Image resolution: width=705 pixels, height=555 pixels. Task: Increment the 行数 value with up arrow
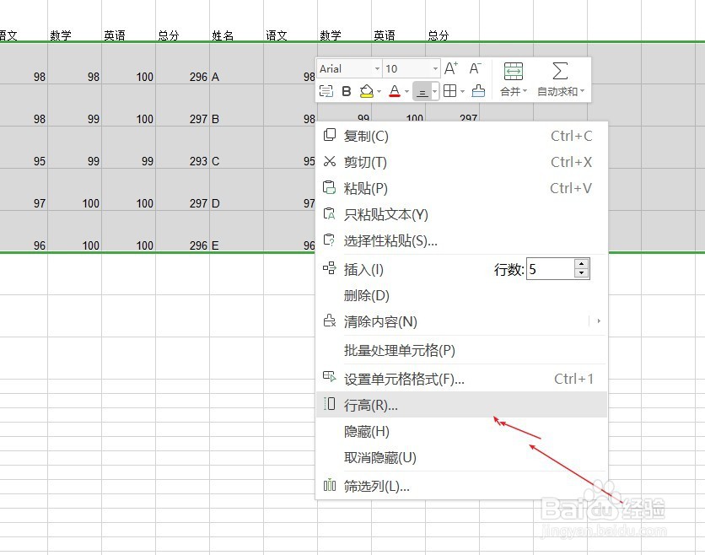coord(582,263)
